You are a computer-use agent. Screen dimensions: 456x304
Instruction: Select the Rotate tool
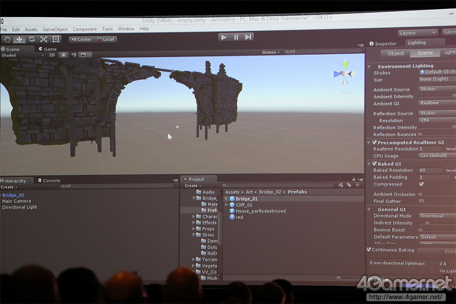[x=32, y=39]
